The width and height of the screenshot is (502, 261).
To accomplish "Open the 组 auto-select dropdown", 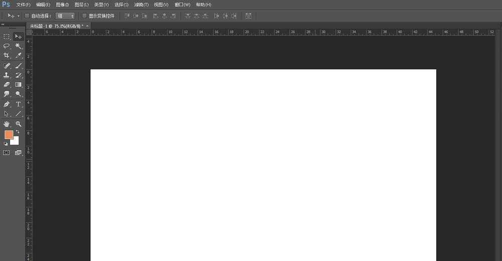I will pyautogui.click(x=65, y=16).
